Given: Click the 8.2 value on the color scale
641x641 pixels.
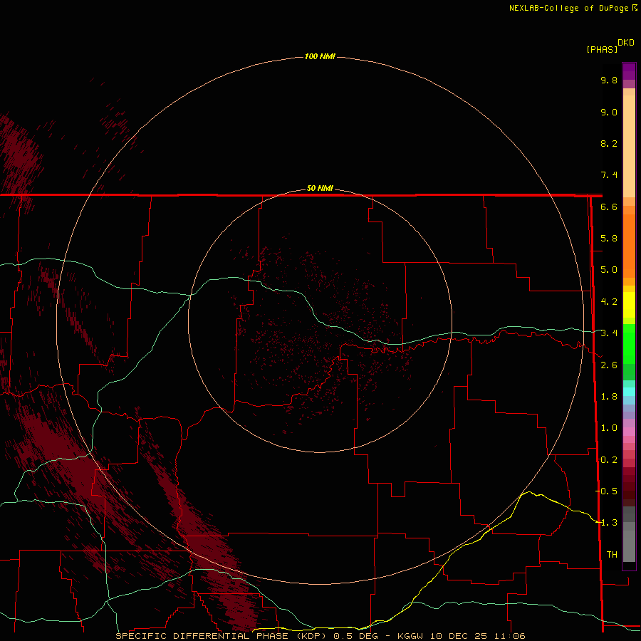Looking at the screenshot, I should [x=609, y=143].
